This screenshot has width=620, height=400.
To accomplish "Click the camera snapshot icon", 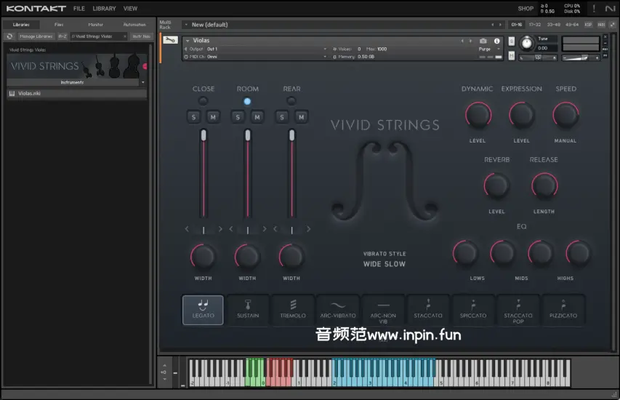I will [483, 41].
